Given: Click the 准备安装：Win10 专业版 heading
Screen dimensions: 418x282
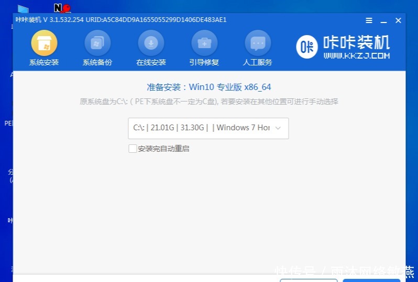Looking at the screenshot, I should (208, 87).
